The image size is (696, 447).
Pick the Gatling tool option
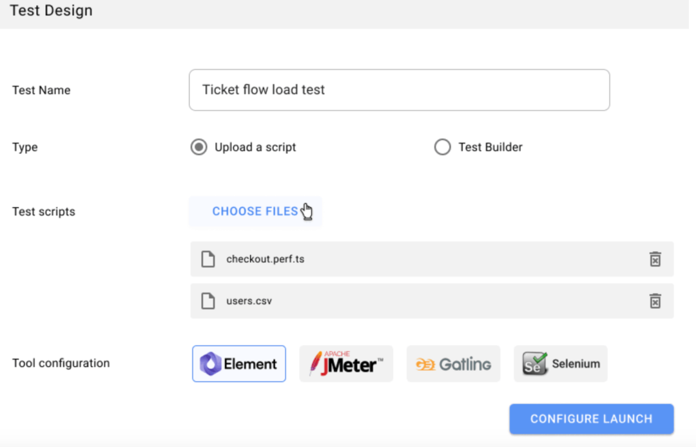[x=453, y=364]
